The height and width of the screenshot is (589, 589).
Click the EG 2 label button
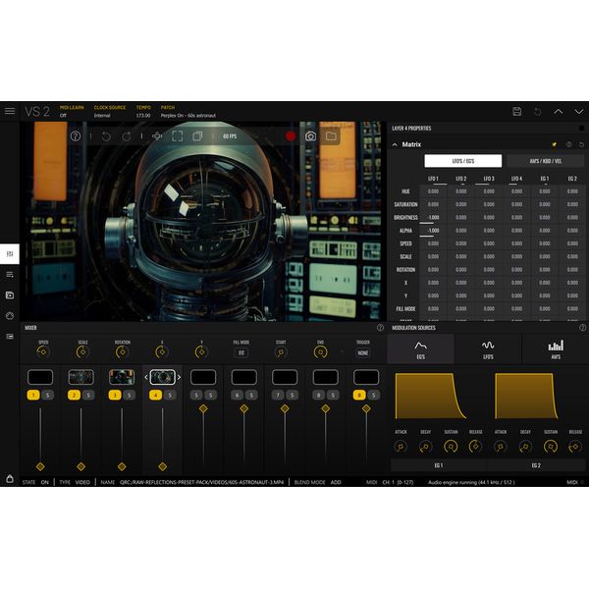(536, 465)
